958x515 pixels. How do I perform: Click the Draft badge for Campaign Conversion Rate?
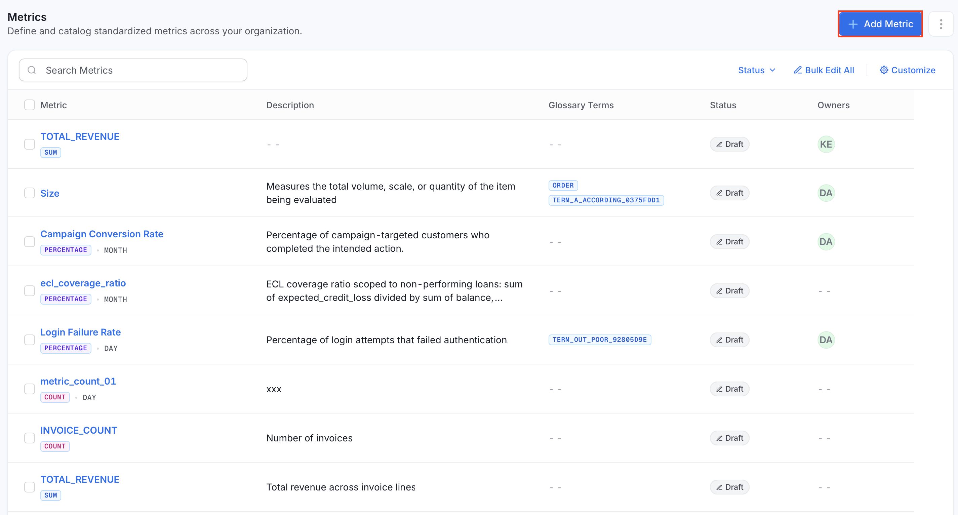729,242
